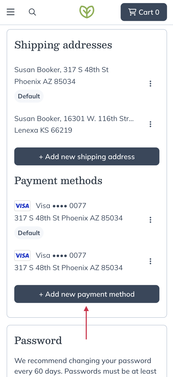Image resolution: width=173 pixels, height=377 pixels.
Task: Open the kebab menu on the default Visa card
Action: click(150, 220)
